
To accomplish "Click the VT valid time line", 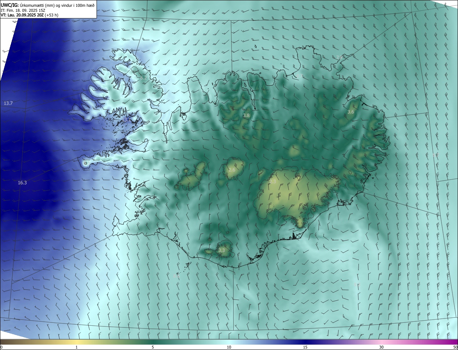I will [x=30, y=15].
